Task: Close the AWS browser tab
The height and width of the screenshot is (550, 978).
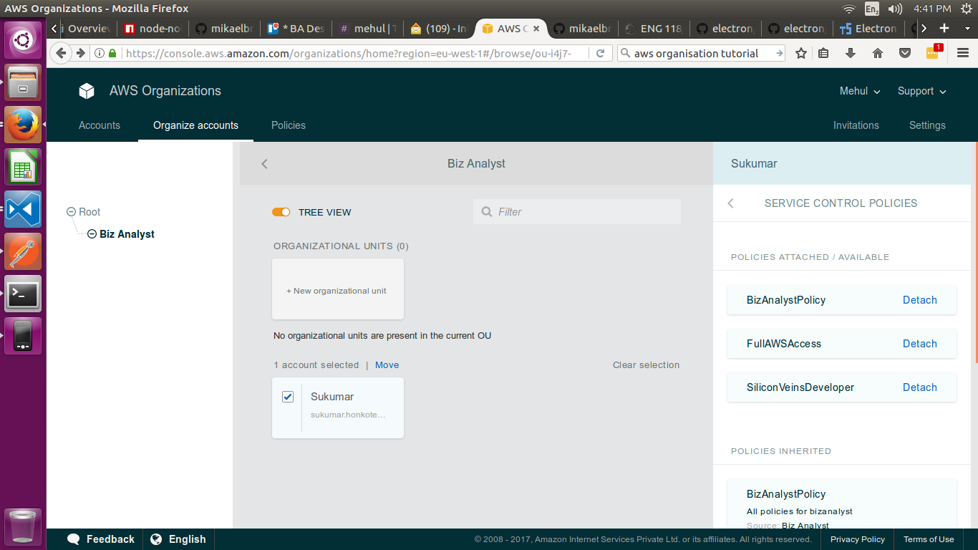Action: click(536, 29)
